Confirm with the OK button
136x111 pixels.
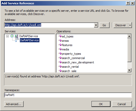pos(101,104)
